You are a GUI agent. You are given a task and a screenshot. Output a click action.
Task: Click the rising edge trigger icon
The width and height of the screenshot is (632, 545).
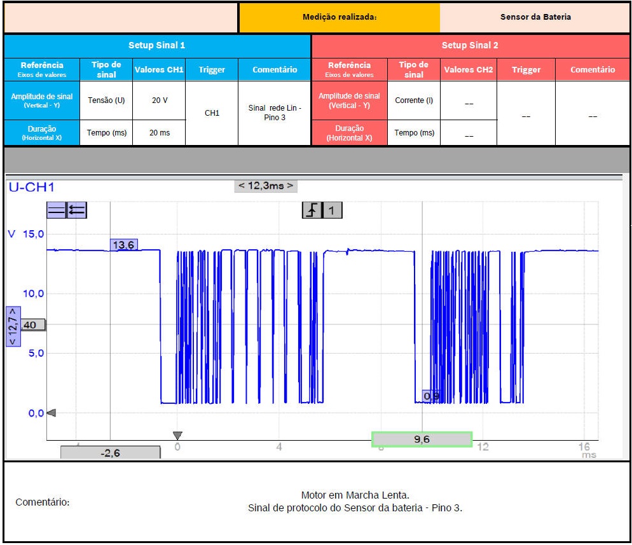pos(312,210)
